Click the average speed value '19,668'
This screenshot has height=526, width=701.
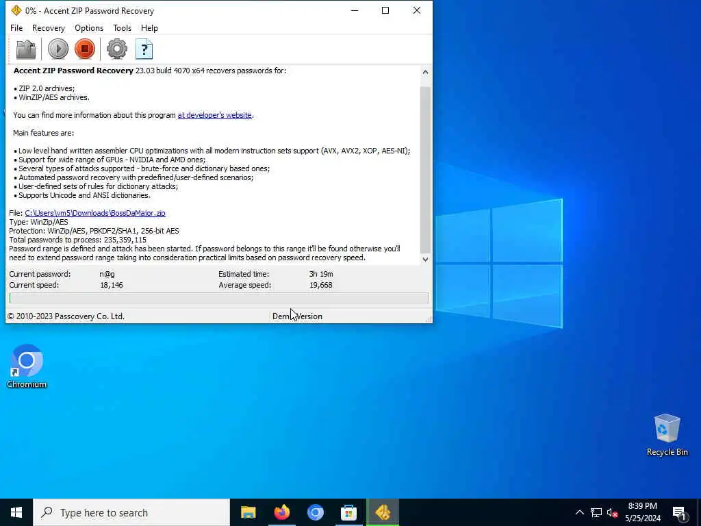coord(321,285)
